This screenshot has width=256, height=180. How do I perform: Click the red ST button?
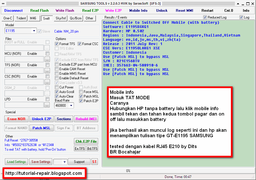94,162
